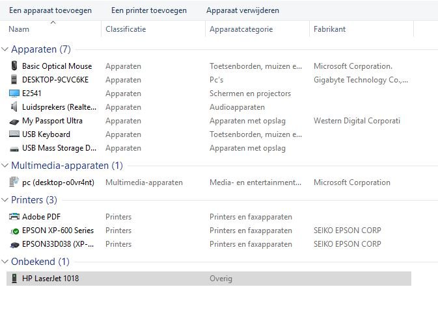Select the Adobe PDF name text
The image size is (438, 313).
point(42,216)
